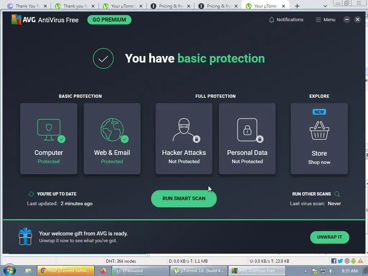368x276 pixels.
Task: Click 'Shop now' under Store
Action: tap(319, 162)
